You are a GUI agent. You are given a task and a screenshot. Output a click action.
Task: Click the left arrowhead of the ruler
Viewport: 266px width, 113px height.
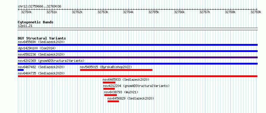pyautogui.click(x=19, y=9)
